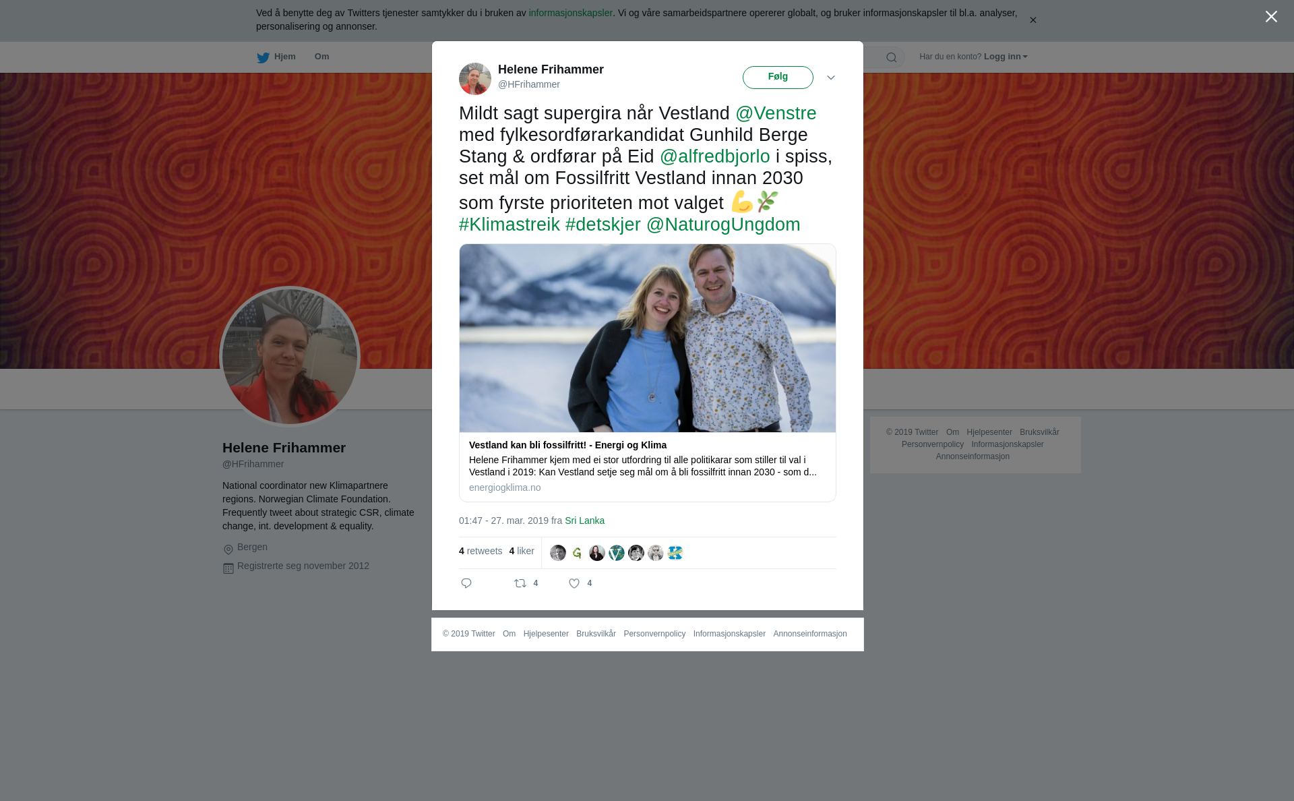The height and width of the screenshot is (801, 1294).
Task: Open the green V avatar among likers
Action: coord(617,553)
